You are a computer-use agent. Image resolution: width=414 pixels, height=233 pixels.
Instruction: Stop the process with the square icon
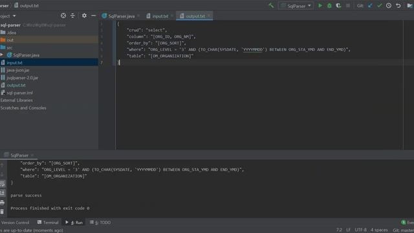[x=348, y=6]
